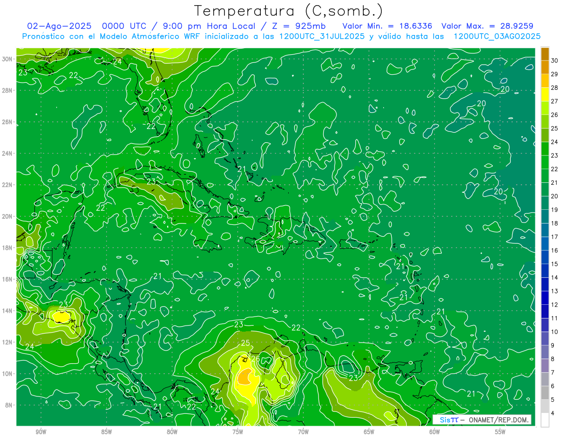Image resolution: width=567 pixels, height=438 pixels.
Task: Click the '85W' longitude label
Action: 107,432
